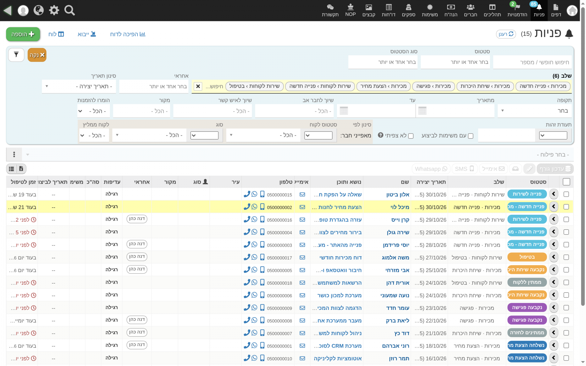Screen dimensions: 586x366
Task: Click the הפיכה לדוח link
Action: coord(128,34)
